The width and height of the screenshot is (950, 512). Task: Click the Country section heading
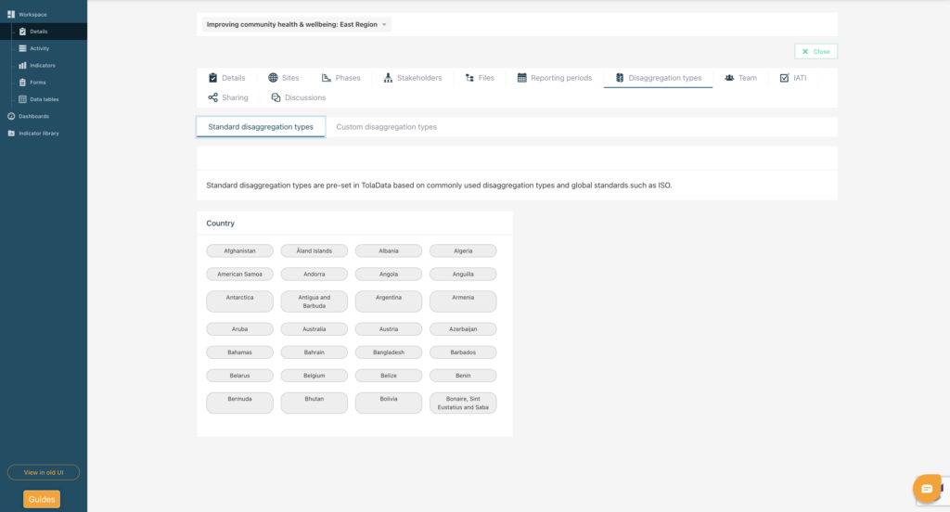(x=221, y=224)
